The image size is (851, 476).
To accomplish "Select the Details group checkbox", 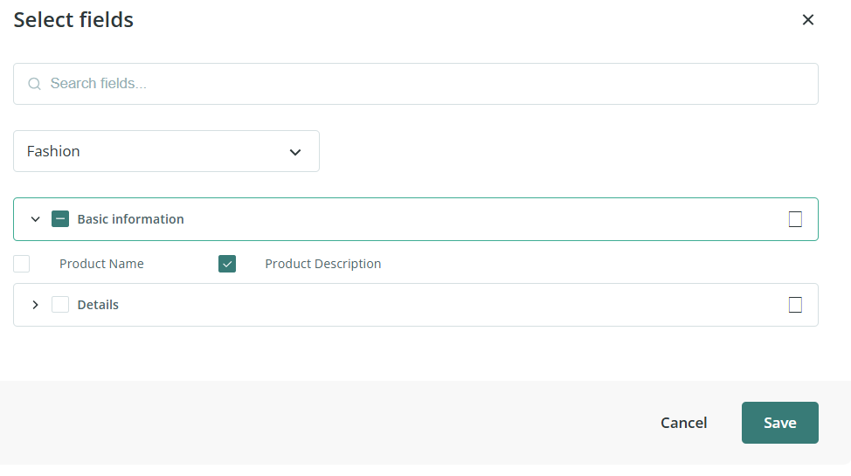I will pyautogui.click(x=60, y=305).
